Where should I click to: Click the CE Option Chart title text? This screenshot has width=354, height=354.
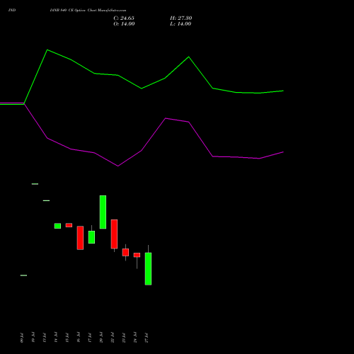pyautogui.click(x=88, y=11)
